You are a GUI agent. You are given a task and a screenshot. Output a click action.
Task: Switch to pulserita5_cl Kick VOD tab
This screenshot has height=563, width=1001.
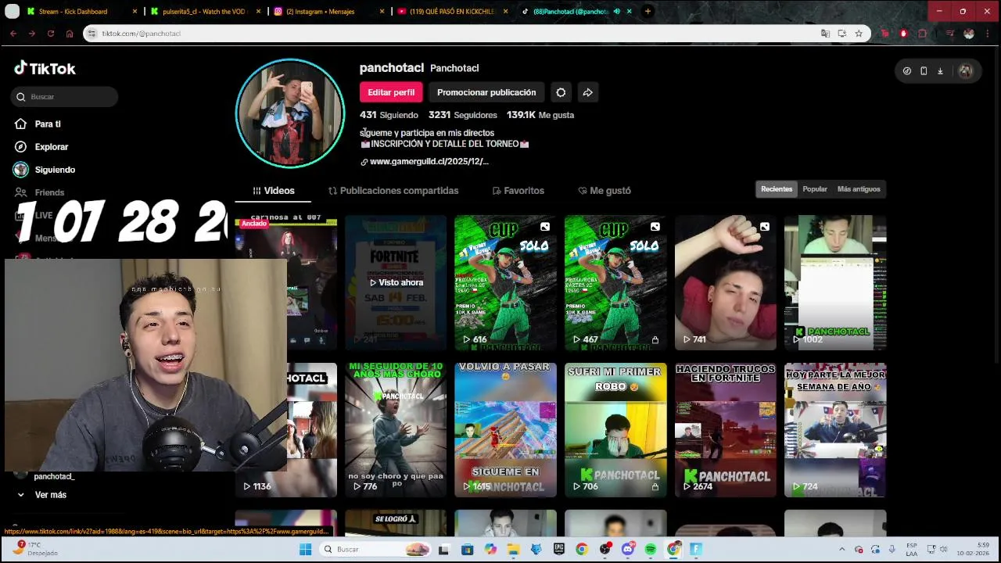tap(205, 12)
